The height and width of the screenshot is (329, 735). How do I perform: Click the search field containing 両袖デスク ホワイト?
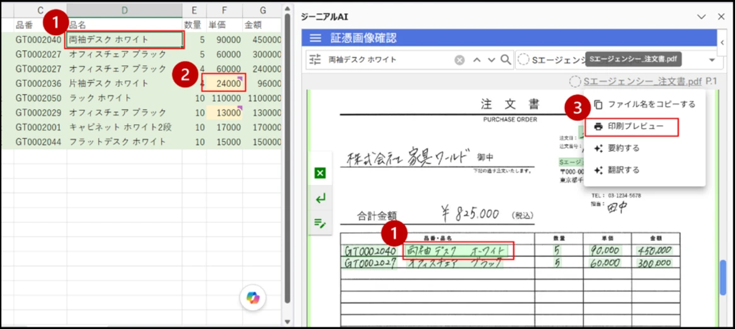click(389, 60)
